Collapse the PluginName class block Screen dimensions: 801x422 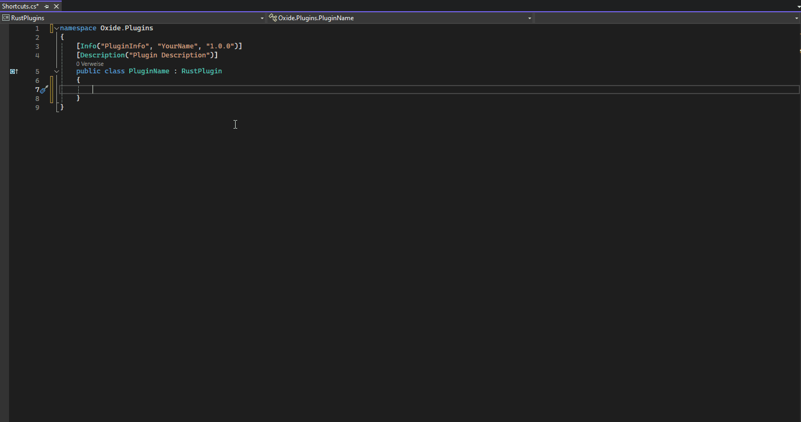[x=56, y=71]
